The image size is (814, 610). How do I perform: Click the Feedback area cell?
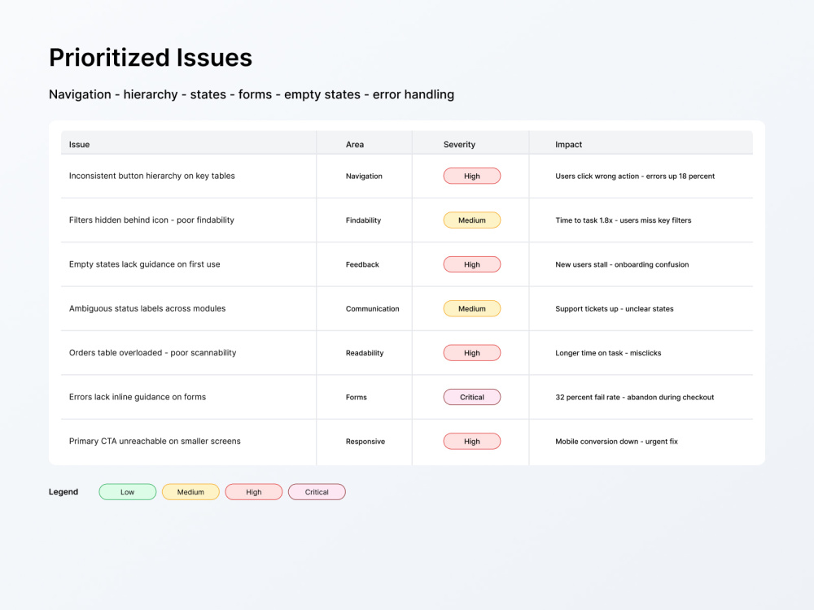point(362,264)
